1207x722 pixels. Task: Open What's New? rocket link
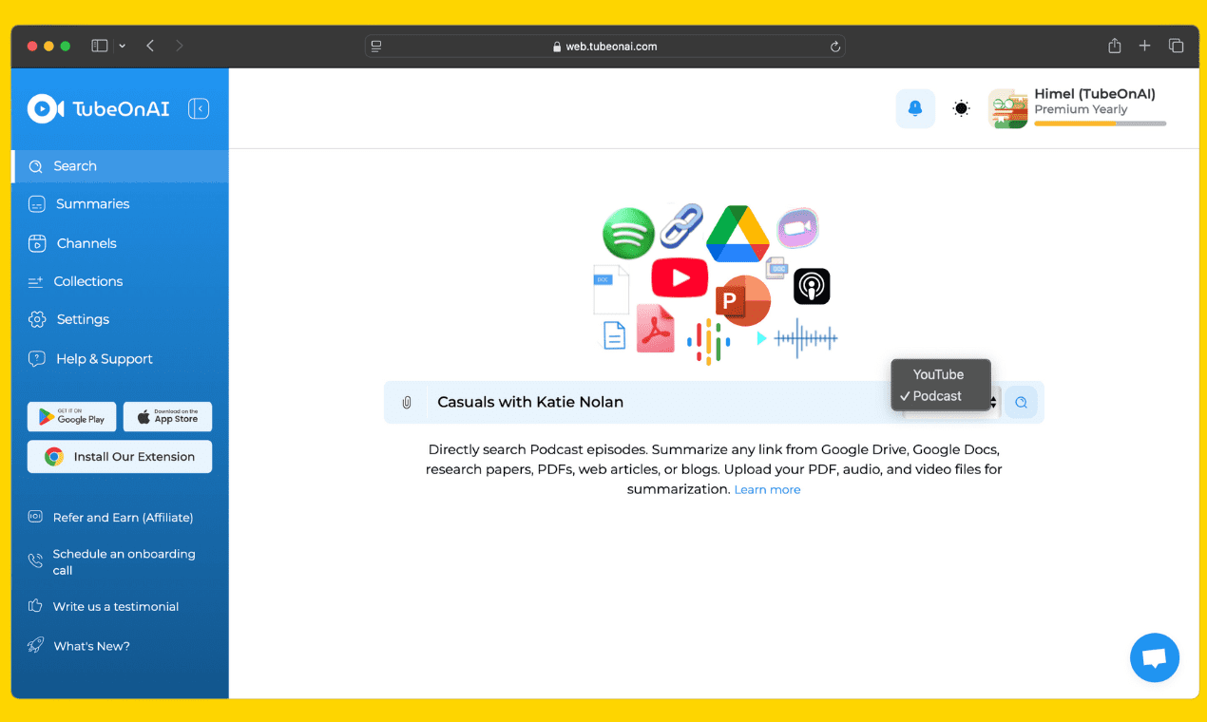click(x=79, y=646)
